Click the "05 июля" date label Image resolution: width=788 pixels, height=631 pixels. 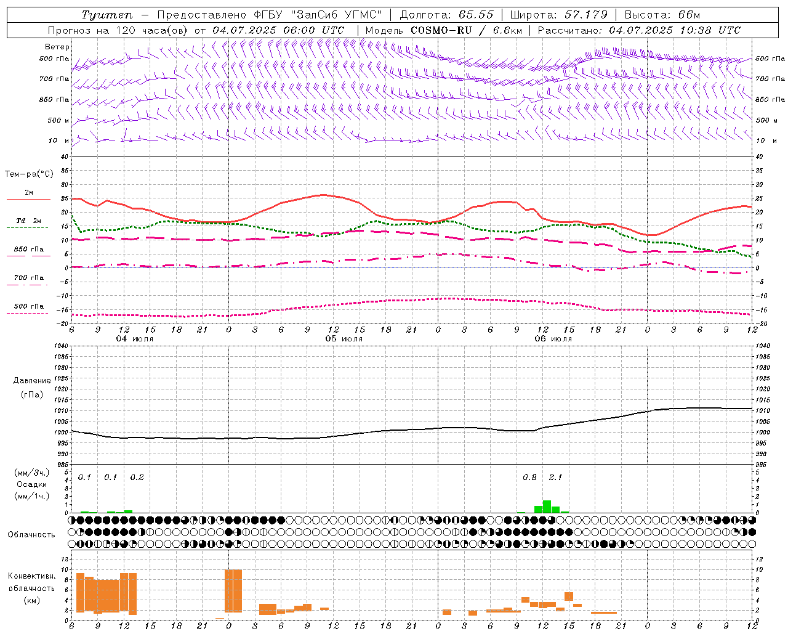tap(344, 339)
